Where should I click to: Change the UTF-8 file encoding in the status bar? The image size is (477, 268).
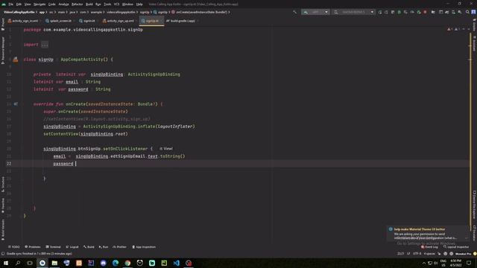click(417, 254)
